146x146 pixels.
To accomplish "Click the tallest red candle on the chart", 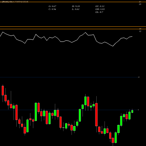I will (x=96, y=114).
